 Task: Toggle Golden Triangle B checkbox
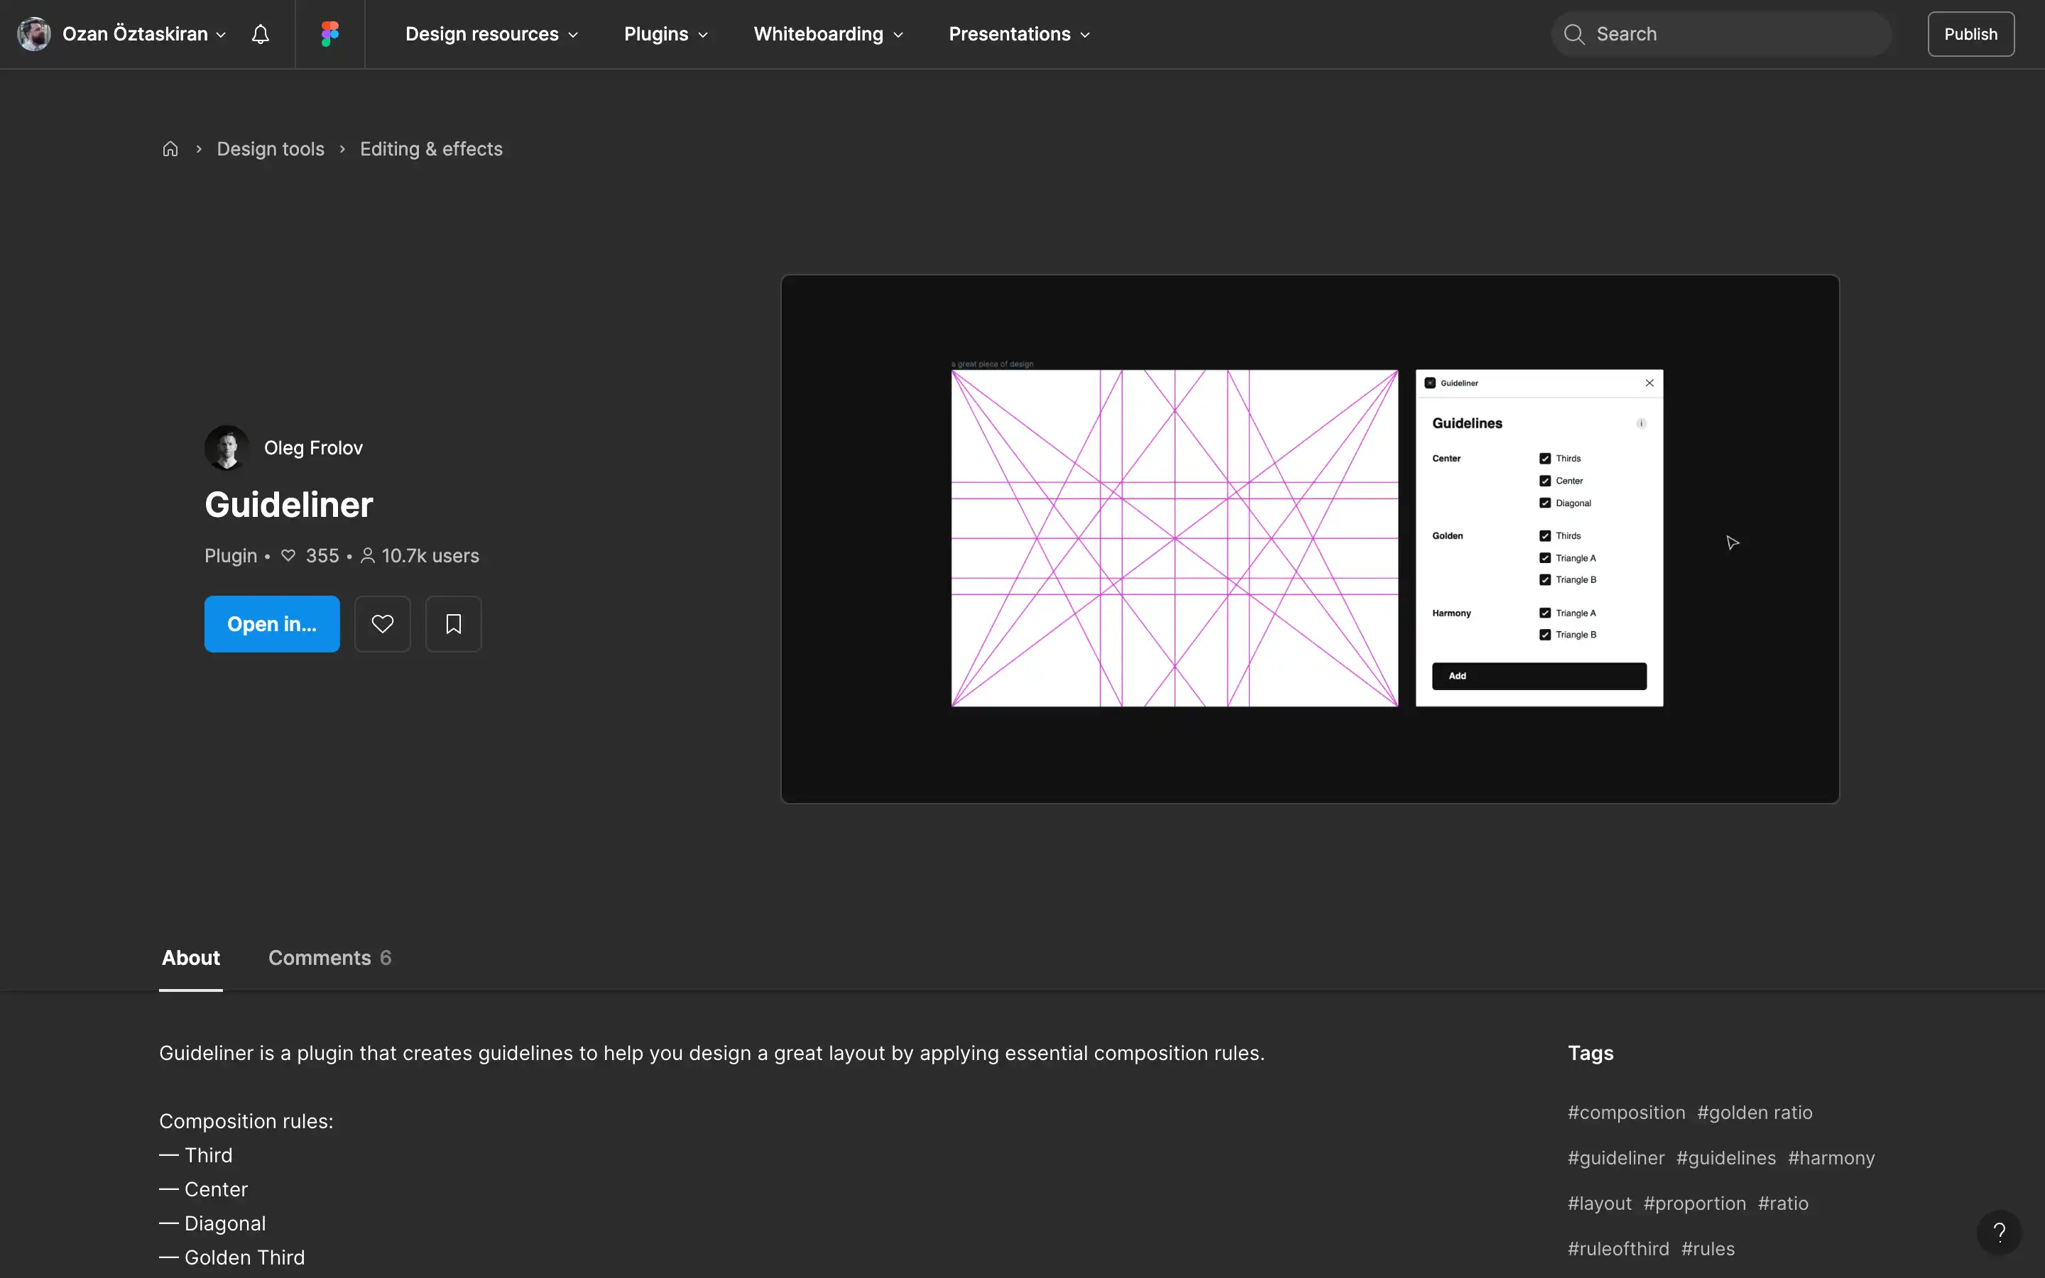[x=1544, y=580]
